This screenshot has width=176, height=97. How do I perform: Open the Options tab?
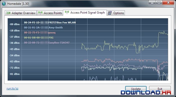pyautogui.click(x=116, y=13)
